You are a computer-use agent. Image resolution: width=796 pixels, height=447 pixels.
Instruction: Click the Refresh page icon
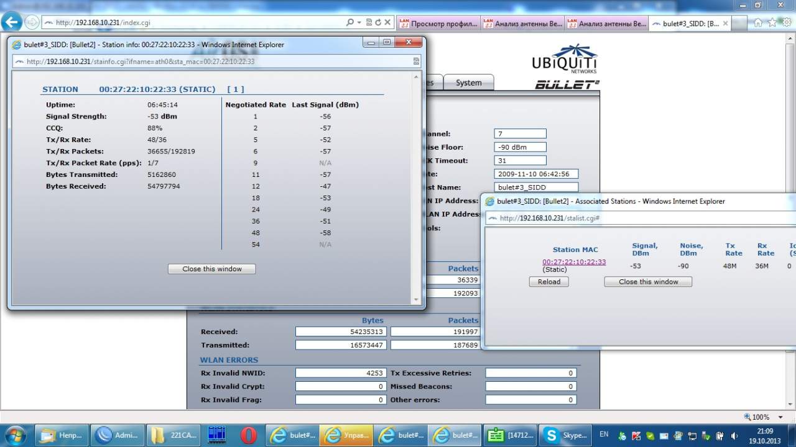pyautogui.click(x=377, y=22)
